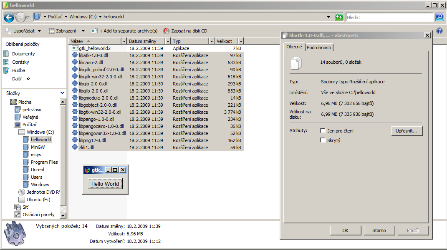This screenshot has width=447, height=250.
Task: Click the gear icon next to zlib1.dll
Action: pos(75,147)
